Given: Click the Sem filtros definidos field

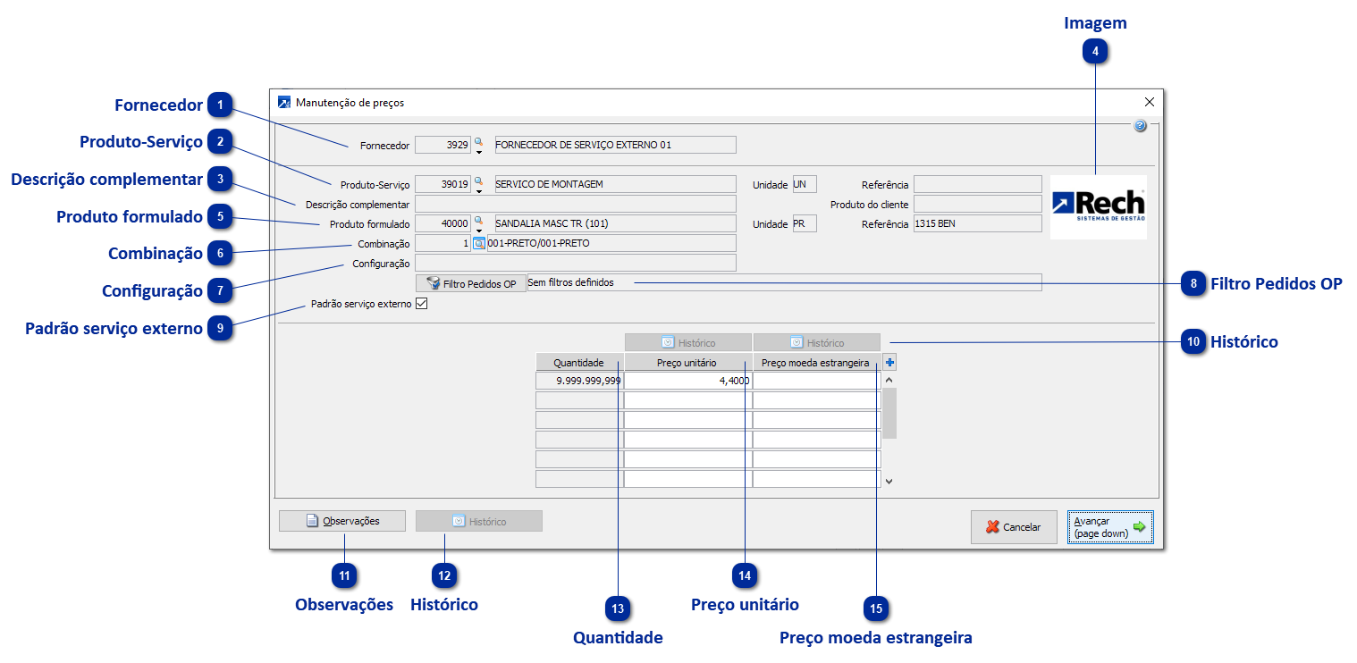Looking at the screenshot, I should (784, 282).
